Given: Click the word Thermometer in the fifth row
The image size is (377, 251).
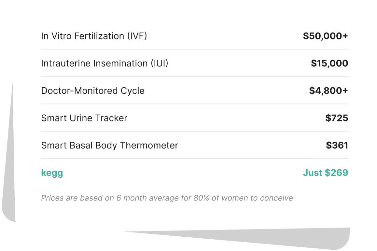Looking at the screenshot, I should tap(149, 146).
